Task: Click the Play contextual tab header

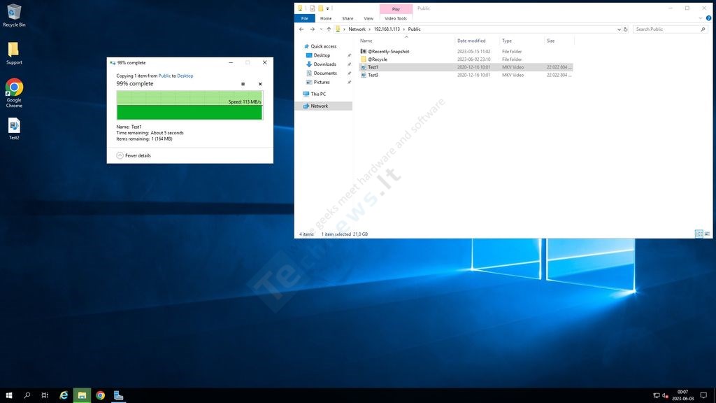Action: [x=396, y=8]
